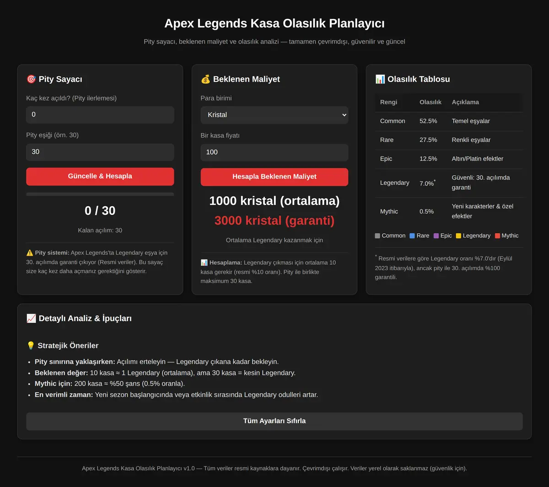Click the chart icon beside Hesaplama note

204,262
